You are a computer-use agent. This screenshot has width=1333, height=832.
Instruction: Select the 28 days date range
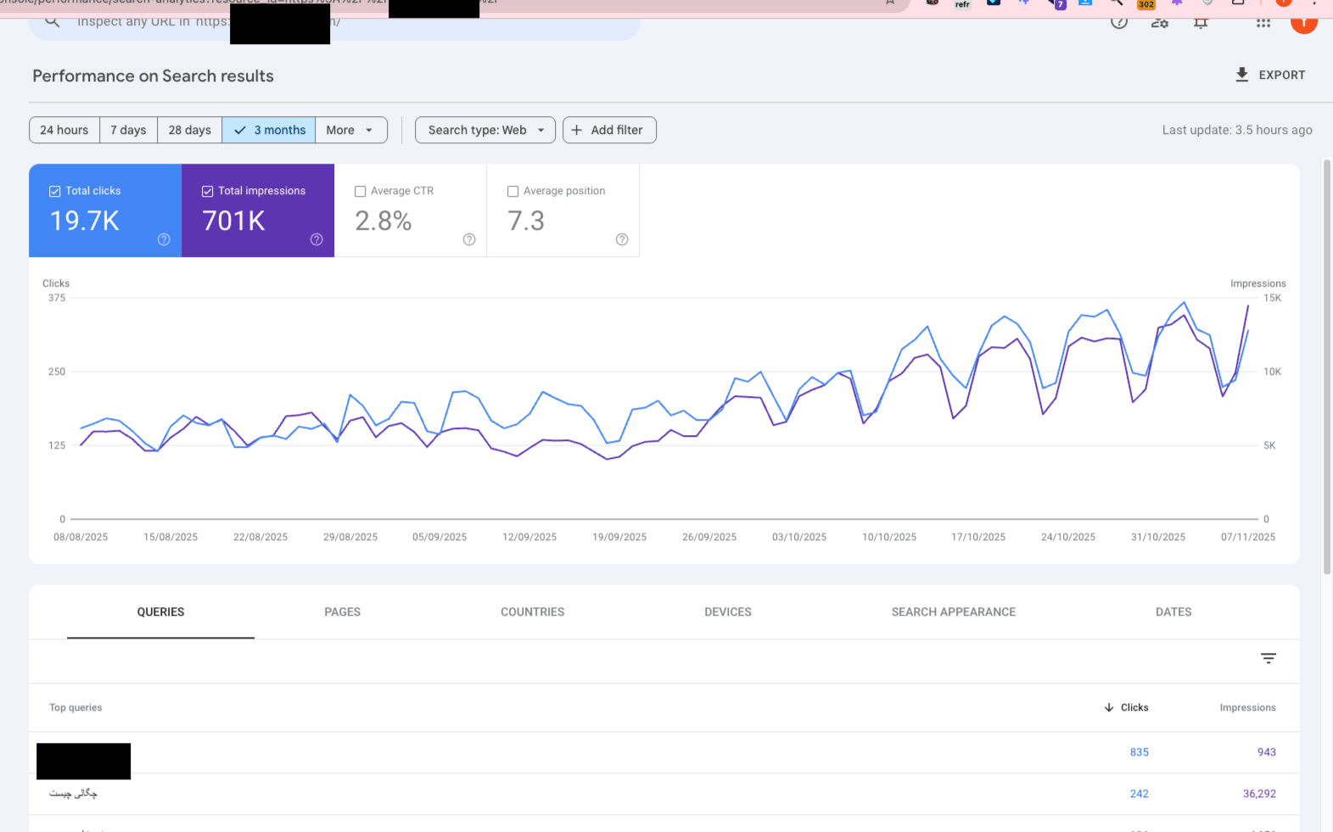coord(190,130)
